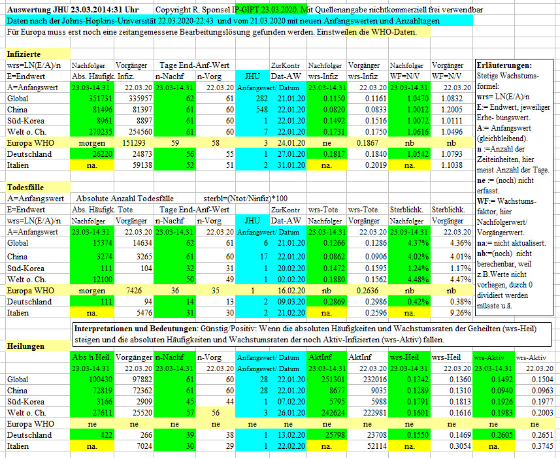
Task: Click the Süd-Korea recovered cell 3166
Action: click(92, 402)
